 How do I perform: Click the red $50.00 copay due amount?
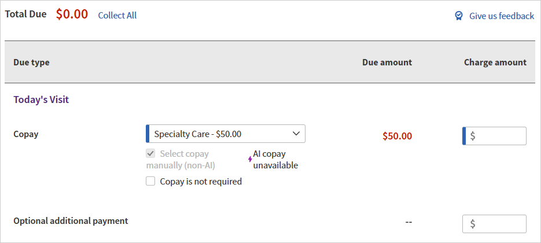pyautogui.click(x=398, y=136)
